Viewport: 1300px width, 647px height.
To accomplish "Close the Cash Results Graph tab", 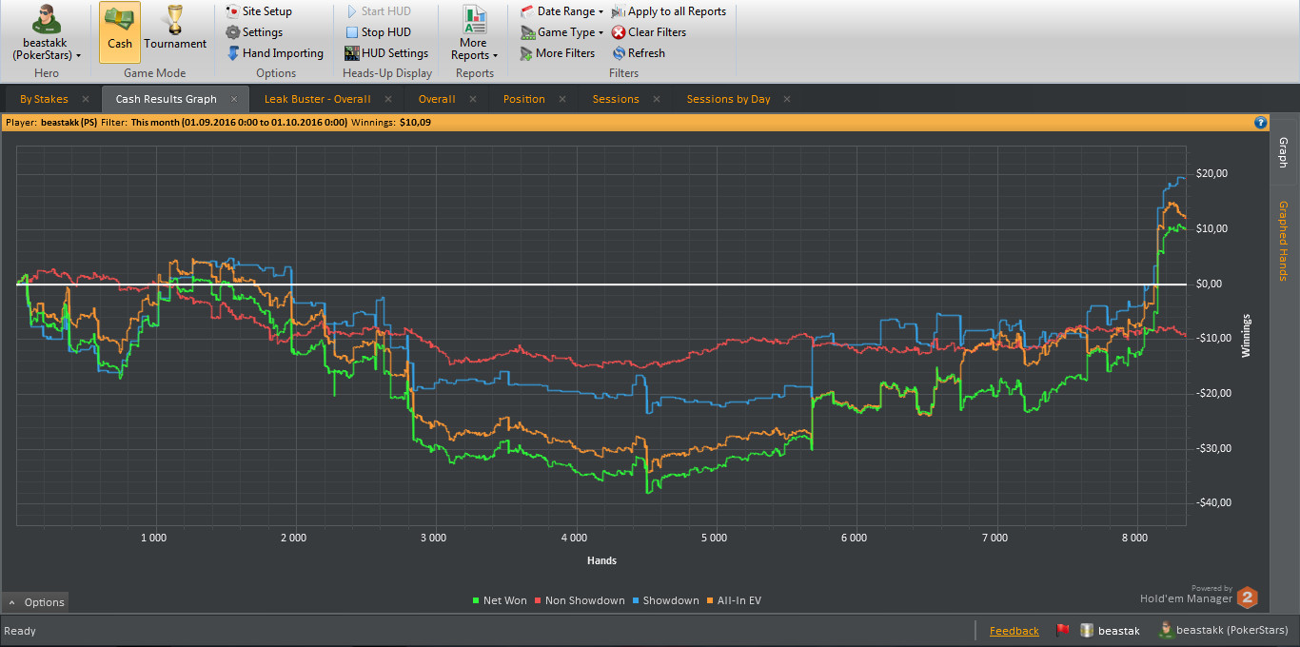I will pos(234,99).
